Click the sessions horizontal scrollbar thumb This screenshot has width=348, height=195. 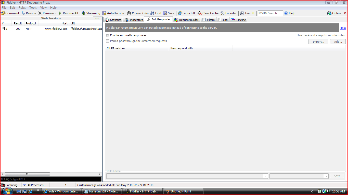click(27, 174)
